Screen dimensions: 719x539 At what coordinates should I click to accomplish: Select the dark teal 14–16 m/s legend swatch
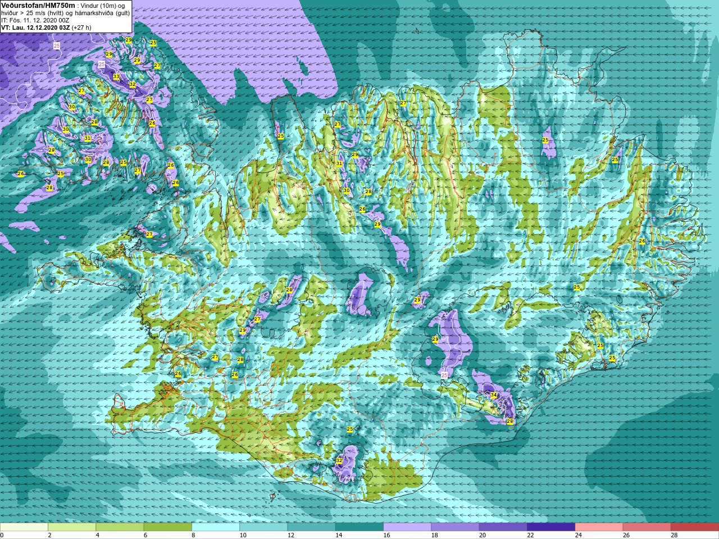point(359,527)
